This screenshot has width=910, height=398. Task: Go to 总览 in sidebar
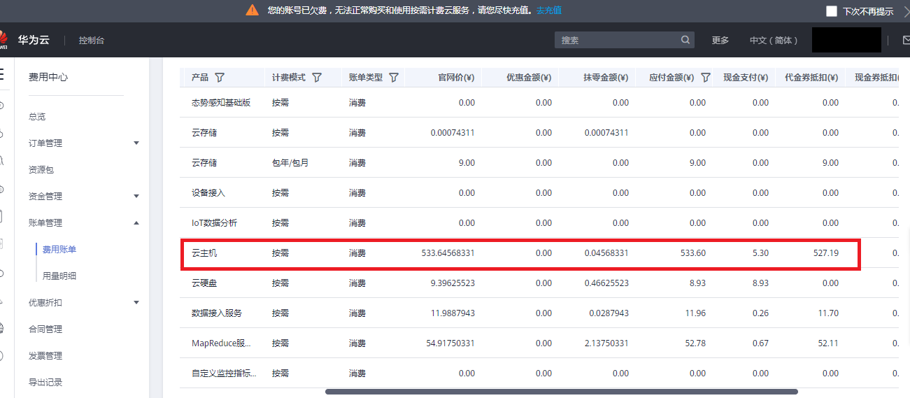pyautogui.click(x=37, y=117)
